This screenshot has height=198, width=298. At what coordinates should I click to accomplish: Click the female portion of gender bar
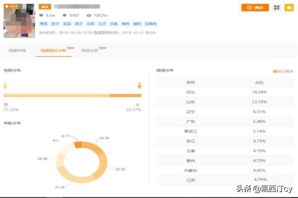coord(125,96)
